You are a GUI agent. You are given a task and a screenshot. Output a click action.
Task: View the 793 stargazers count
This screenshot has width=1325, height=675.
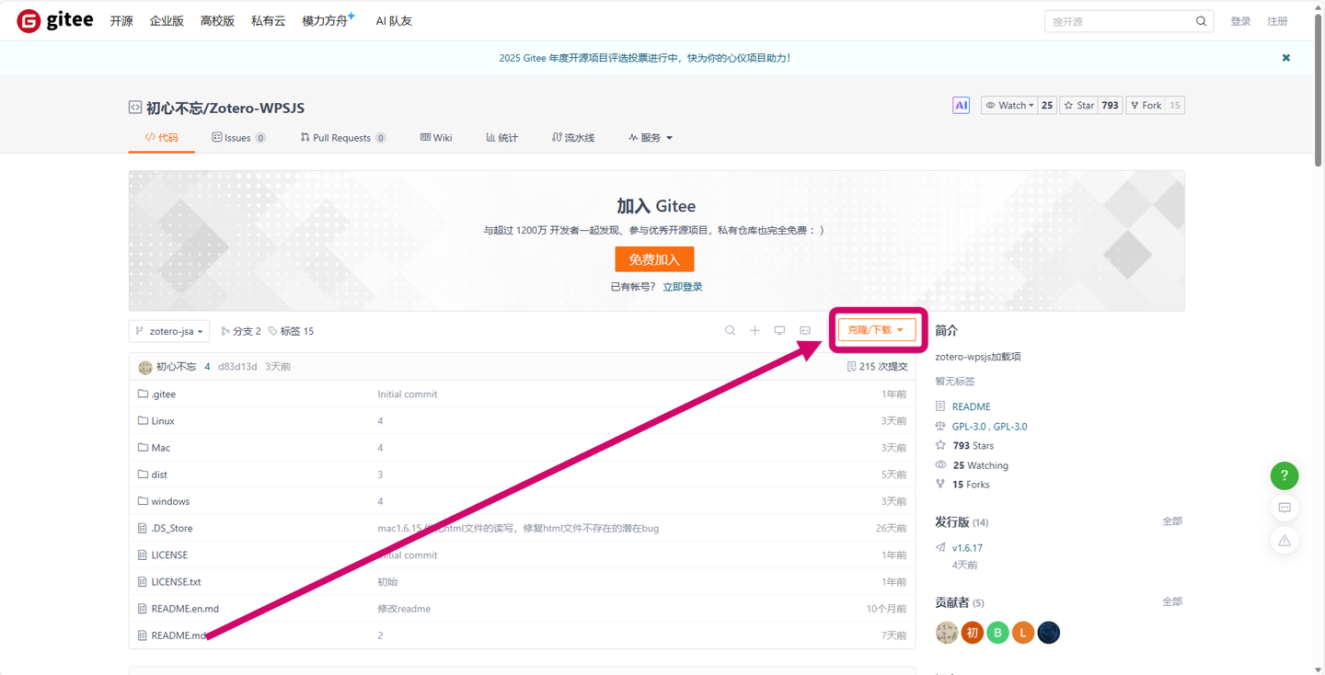(x=1110, y=106)
